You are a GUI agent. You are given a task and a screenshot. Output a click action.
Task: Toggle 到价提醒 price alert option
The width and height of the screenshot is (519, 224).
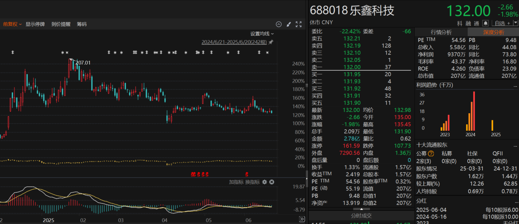pos(61,24)
